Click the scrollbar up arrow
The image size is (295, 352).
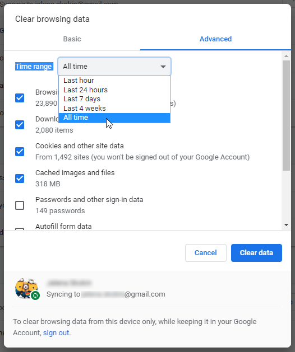[286, 56]
